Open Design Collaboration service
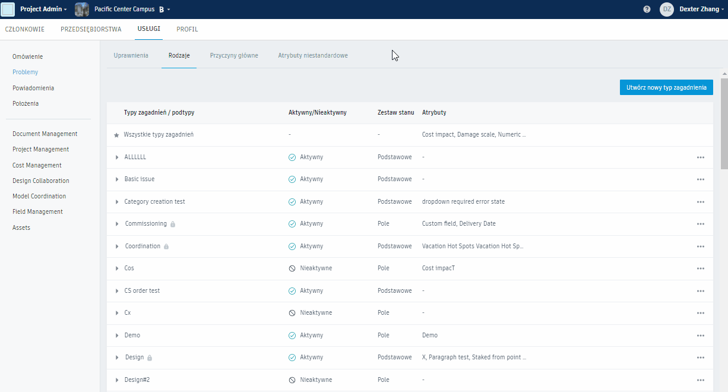The height and width of the screenshot is (392, 728). coord(41,181)
